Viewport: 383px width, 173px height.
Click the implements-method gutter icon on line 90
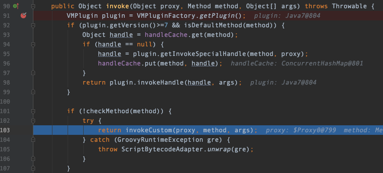[x=16, y=6]
